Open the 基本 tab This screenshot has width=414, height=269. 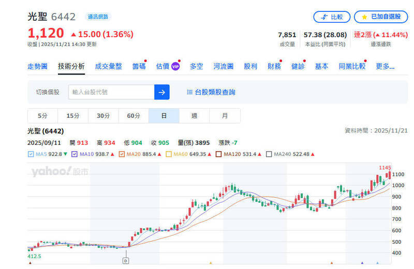[x=321, y=66]
